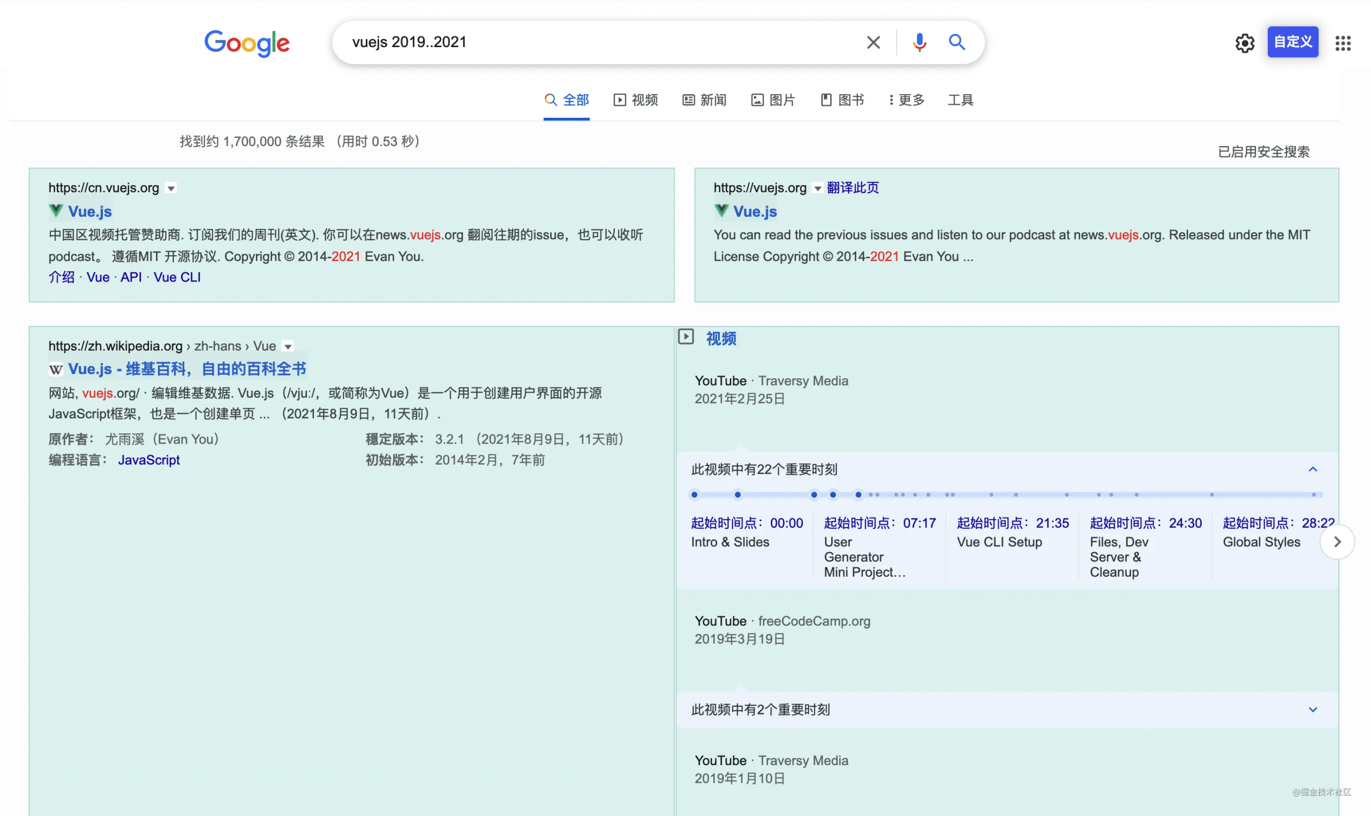This screenshot has width=1371, height=816.
Task: Click the Google logo
Action: tap(247, 43)
